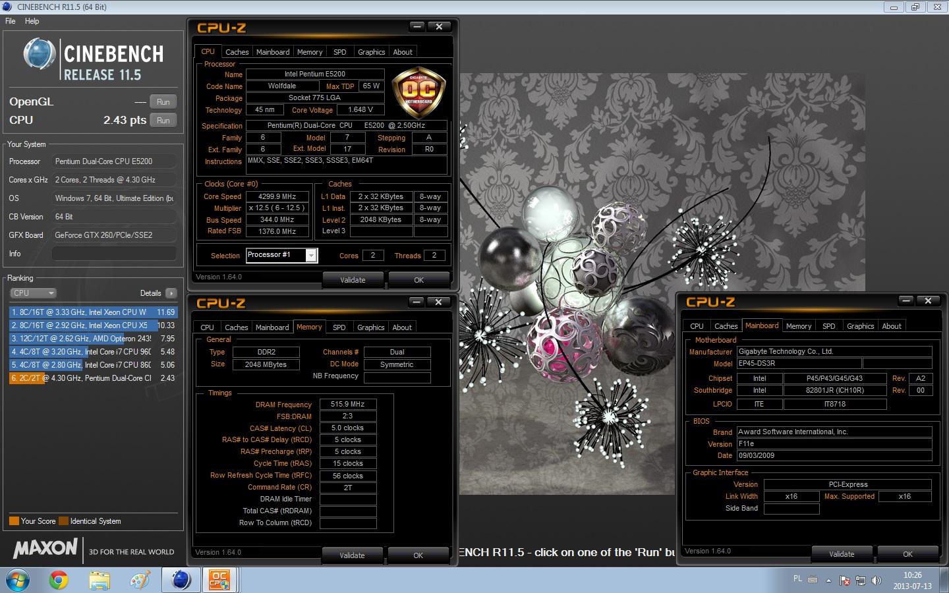Screen dimensions: 949x593
Task: Launch Google Chrome from the taskbar
Action: [59, 580]
